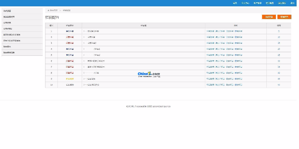Select 文章栏目2 in the left sidebar

(x=22, y=29)
